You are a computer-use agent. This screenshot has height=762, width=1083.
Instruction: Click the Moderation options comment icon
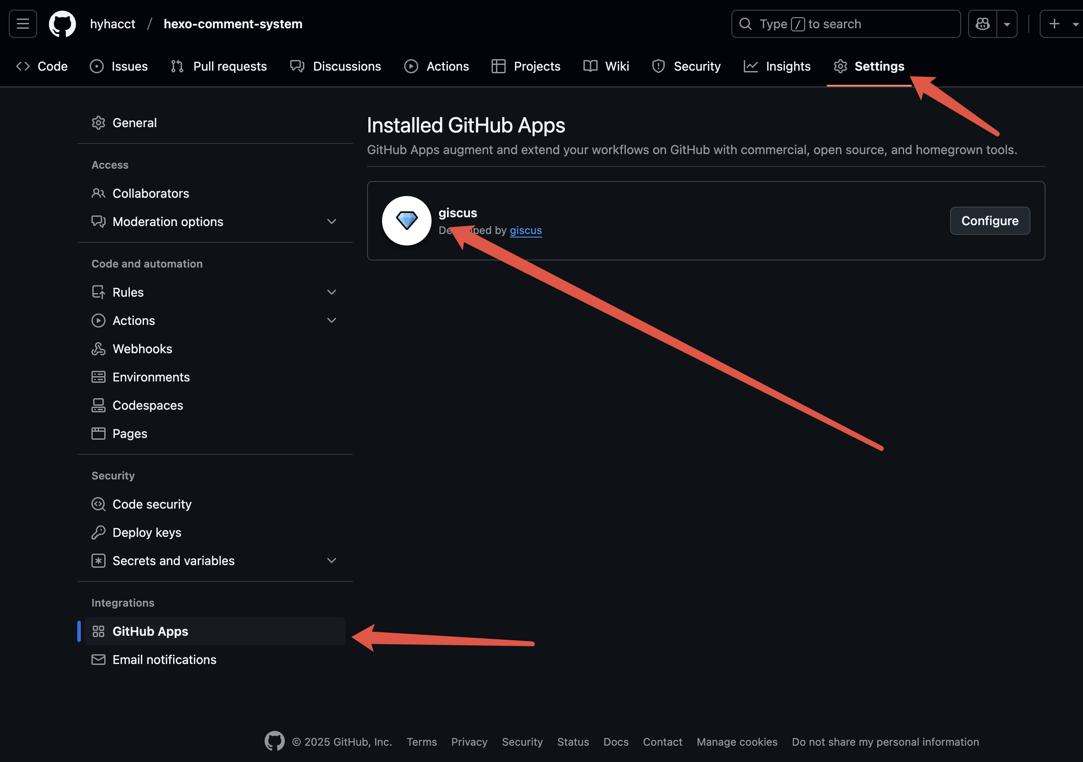tap(98, 222)
